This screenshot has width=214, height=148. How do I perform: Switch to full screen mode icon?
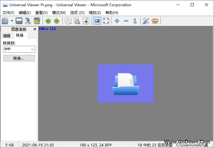point(106,21)
